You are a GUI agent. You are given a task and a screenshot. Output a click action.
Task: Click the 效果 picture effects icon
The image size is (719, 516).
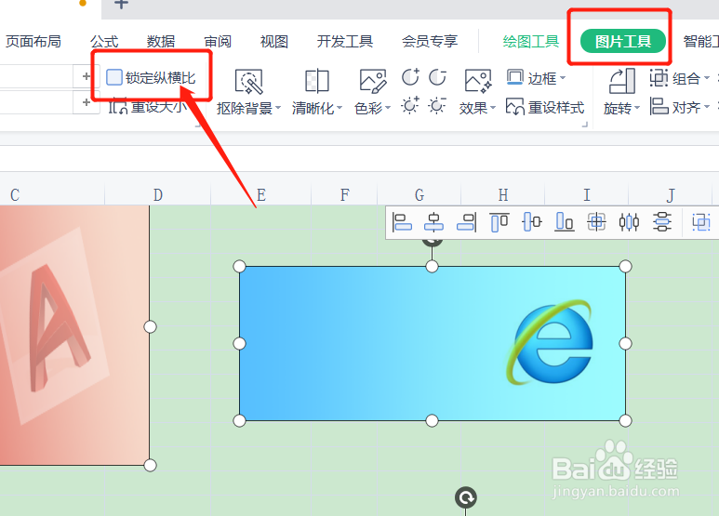(478, 82)
